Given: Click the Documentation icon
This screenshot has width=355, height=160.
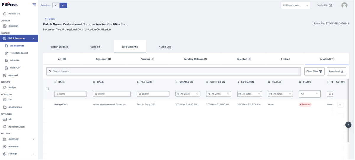Looking at the screenshot, I should tap(5, 127).
